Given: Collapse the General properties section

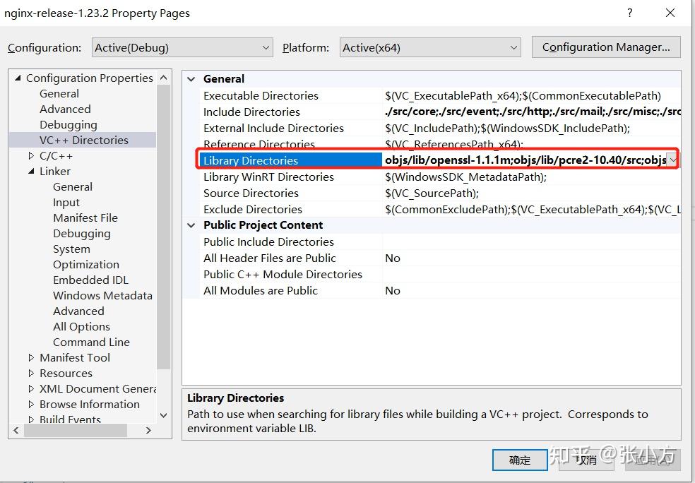Looking at the screenshot, I should point(191,78).
